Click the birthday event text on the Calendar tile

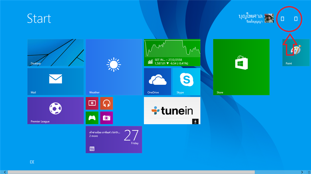tap(104, 132)
